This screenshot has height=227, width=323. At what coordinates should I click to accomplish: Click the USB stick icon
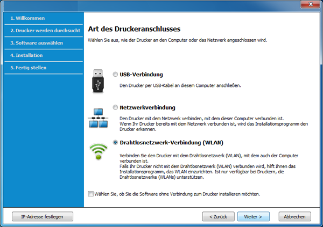[x=98, y=81]
